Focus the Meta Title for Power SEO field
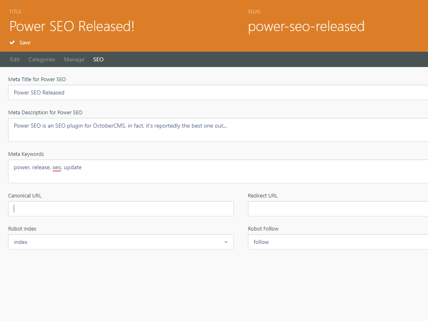Viewport: 428px width, 321px height. 218,92
